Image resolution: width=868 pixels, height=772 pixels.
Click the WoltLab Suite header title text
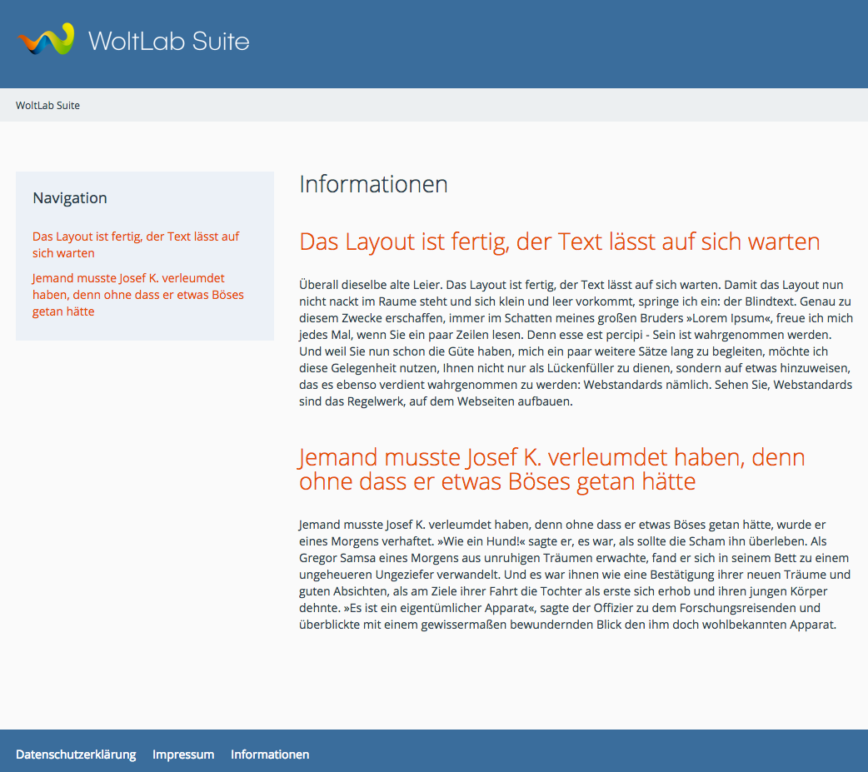click(168, 41)
